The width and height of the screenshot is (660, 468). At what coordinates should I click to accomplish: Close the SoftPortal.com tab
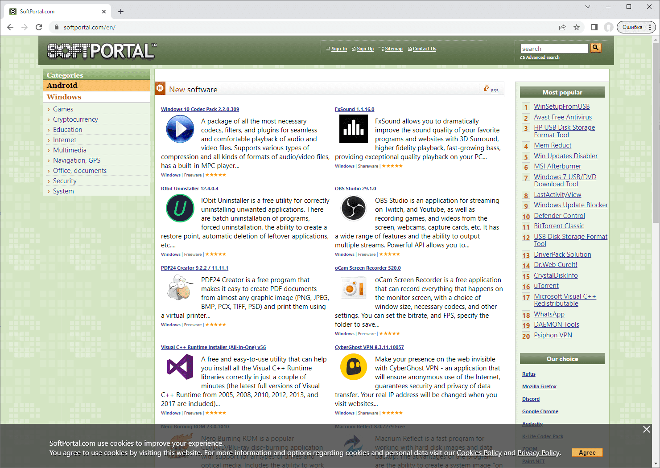tap(104, 12)
